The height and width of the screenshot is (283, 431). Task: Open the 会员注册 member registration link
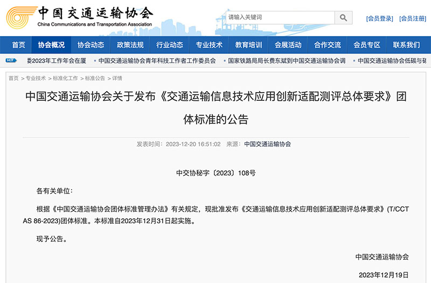click(412, 18)
